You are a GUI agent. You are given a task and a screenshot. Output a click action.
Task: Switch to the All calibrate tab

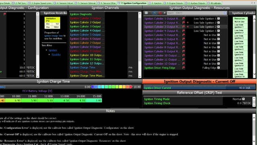[214, 3]
